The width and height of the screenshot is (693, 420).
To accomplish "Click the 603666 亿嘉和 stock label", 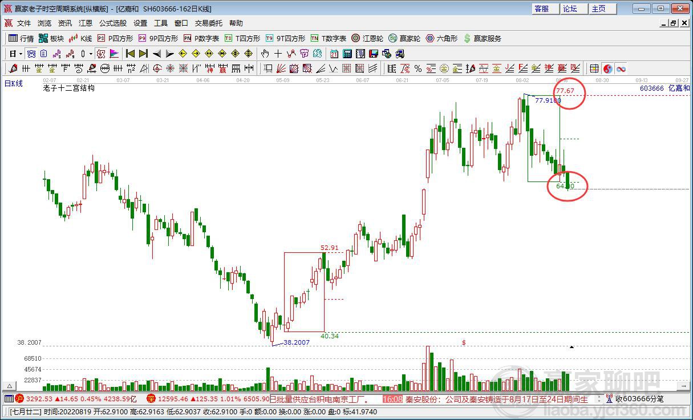I will click(x=664, y=88).
